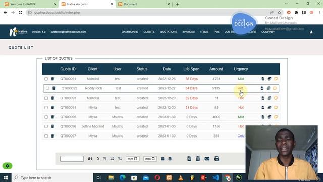Viewport: 323px width, 182px height.
Task: Open POS from the navigation bar
Action: pyautogui.click(x=217, y=32)
